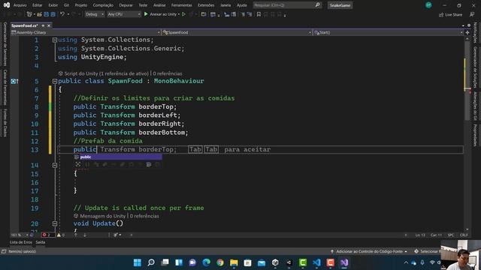Screen dimensions: 481x270
Task: Open the Windows Start button
Action: point(137,262)
